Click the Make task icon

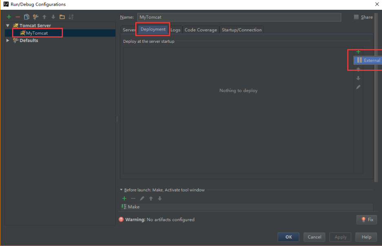coord(124,206)
